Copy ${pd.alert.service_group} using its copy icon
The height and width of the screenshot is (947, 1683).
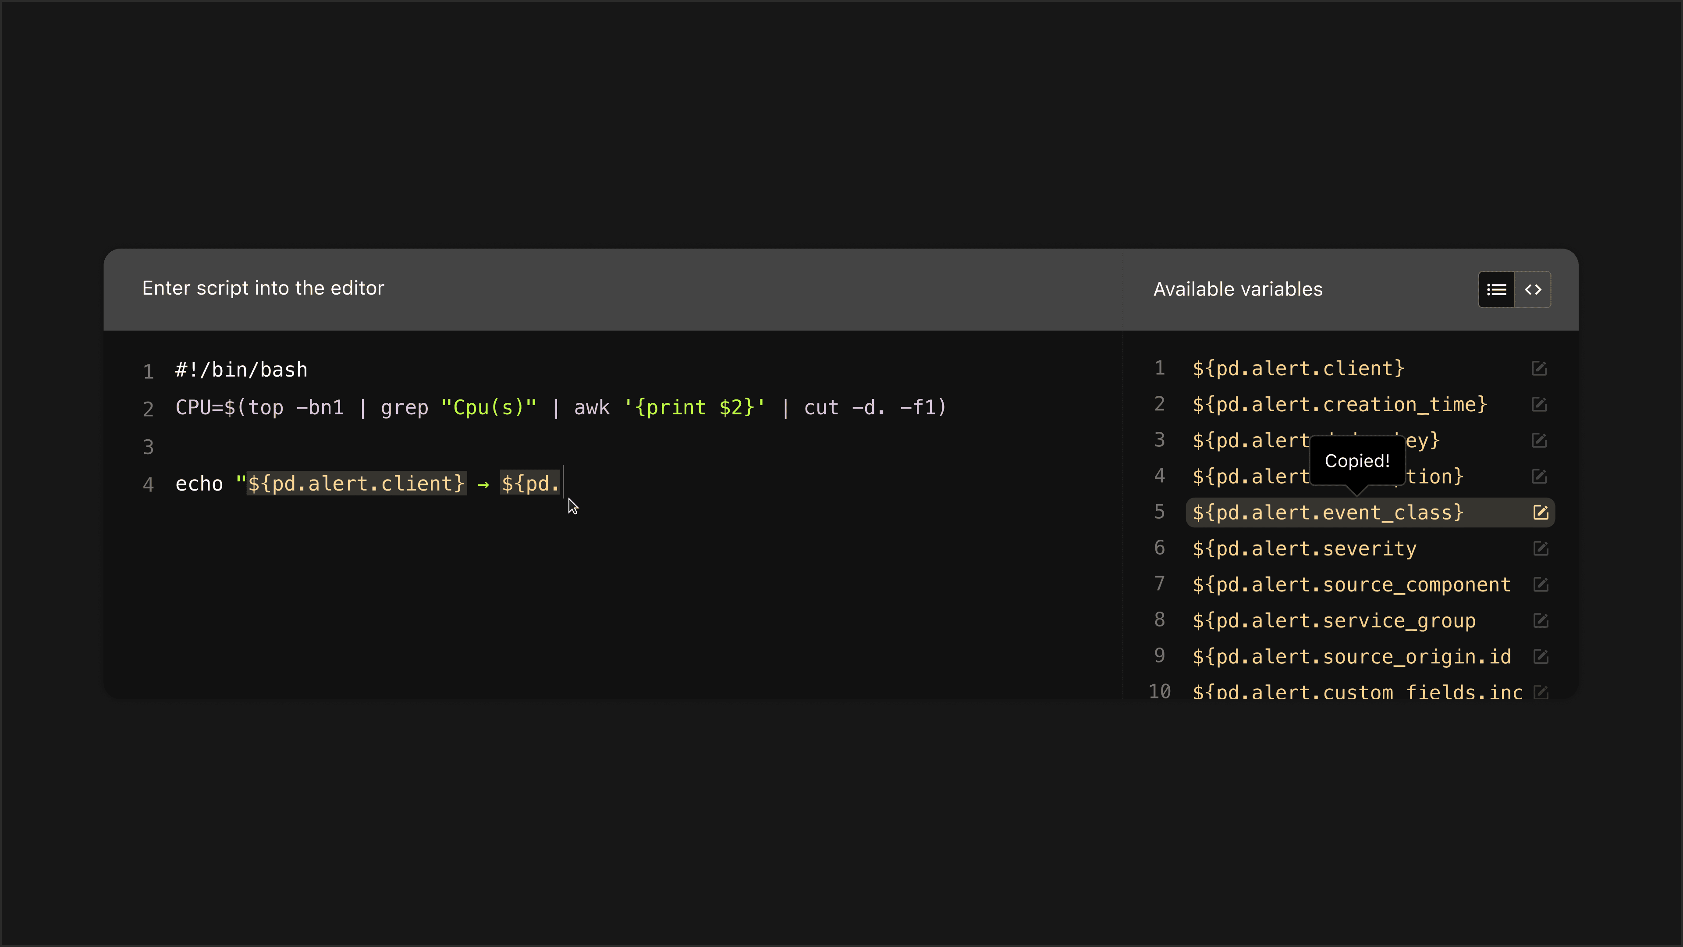[1541, 620]
